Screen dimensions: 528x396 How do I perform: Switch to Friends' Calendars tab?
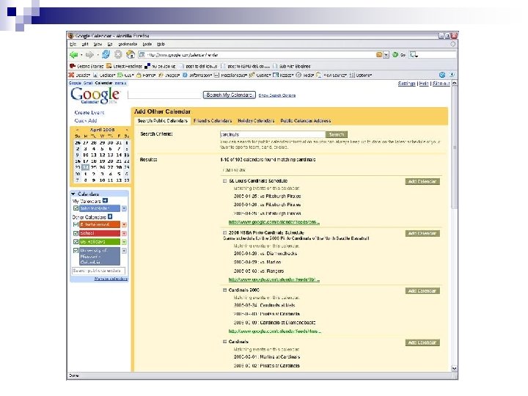coord(213,120)
